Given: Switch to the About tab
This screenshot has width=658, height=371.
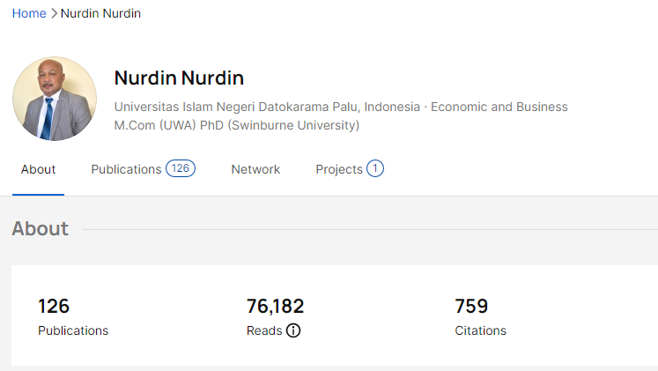Looking at the screenshot, I should point(38,169).
